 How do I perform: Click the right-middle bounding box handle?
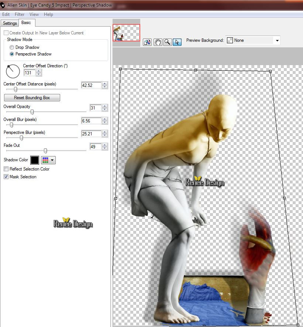[x=284, y=198]
